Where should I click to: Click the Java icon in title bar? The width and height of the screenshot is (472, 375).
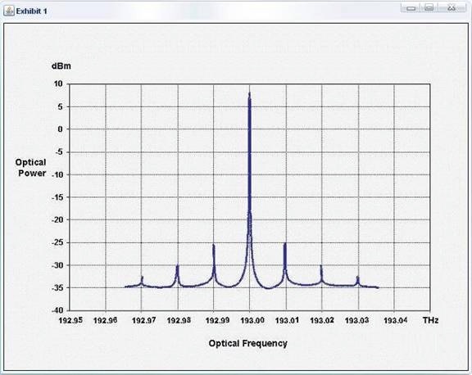[x=9, y=11]
